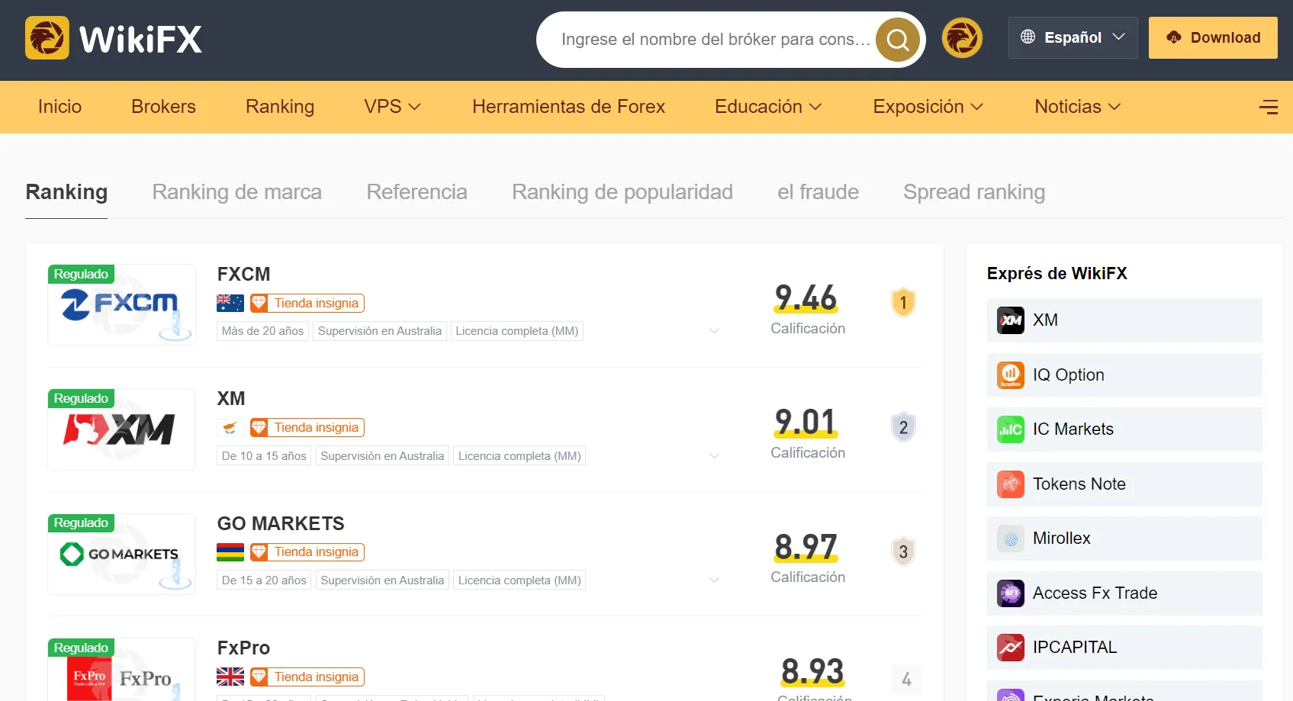
Task: Click the GO MARKETS logo thumbnail
Action: [122, 554]
